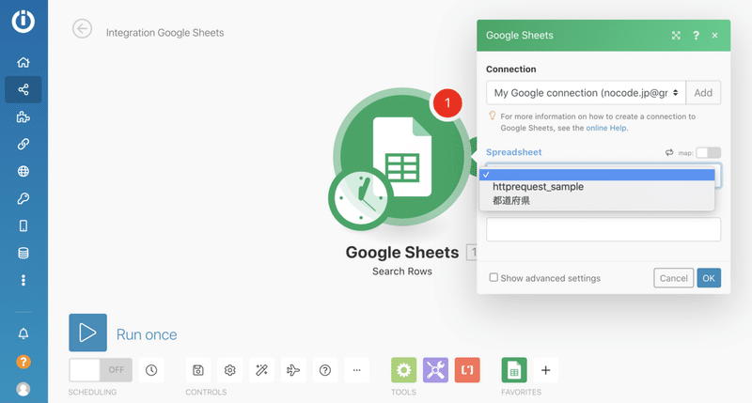The width and height of the screenshot is (752, 403).
Task: Click the Spreadsheet field label
Action: [x=513, y=152]
